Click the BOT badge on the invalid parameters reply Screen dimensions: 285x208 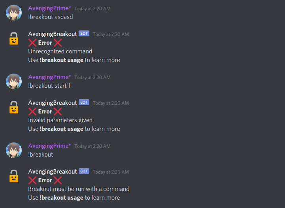(84, 102)
